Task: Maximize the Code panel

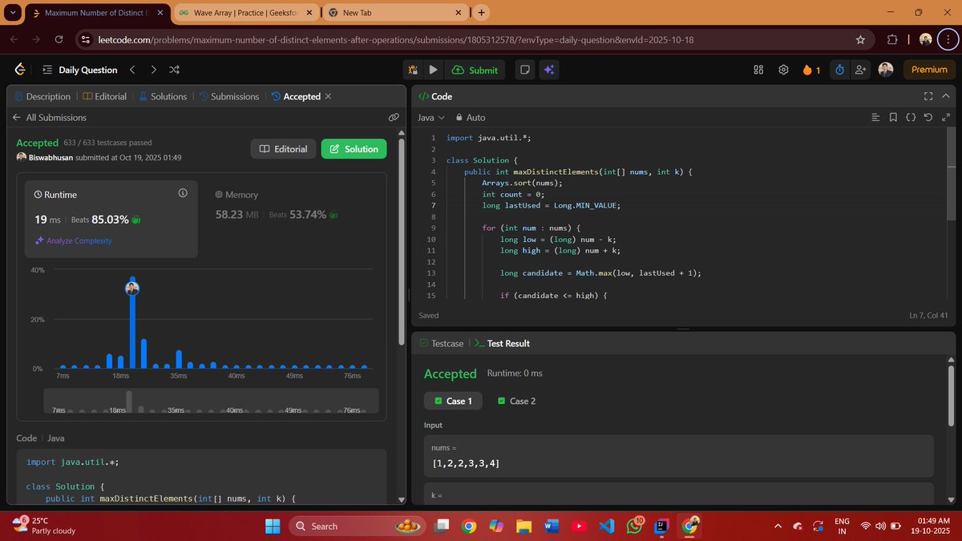Action: tap(928, 96)
